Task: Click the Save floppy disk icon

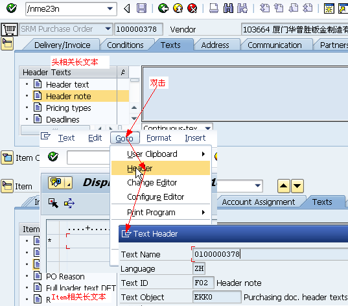Action: (141, 8)
